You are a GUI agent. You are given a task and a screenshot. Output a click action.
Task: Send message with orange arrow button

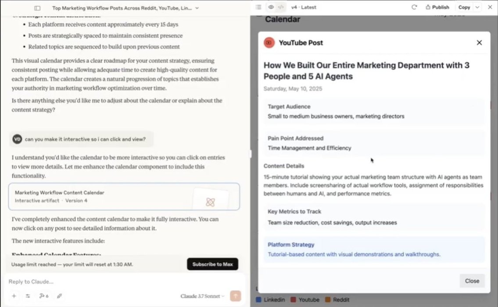point(235,296)
